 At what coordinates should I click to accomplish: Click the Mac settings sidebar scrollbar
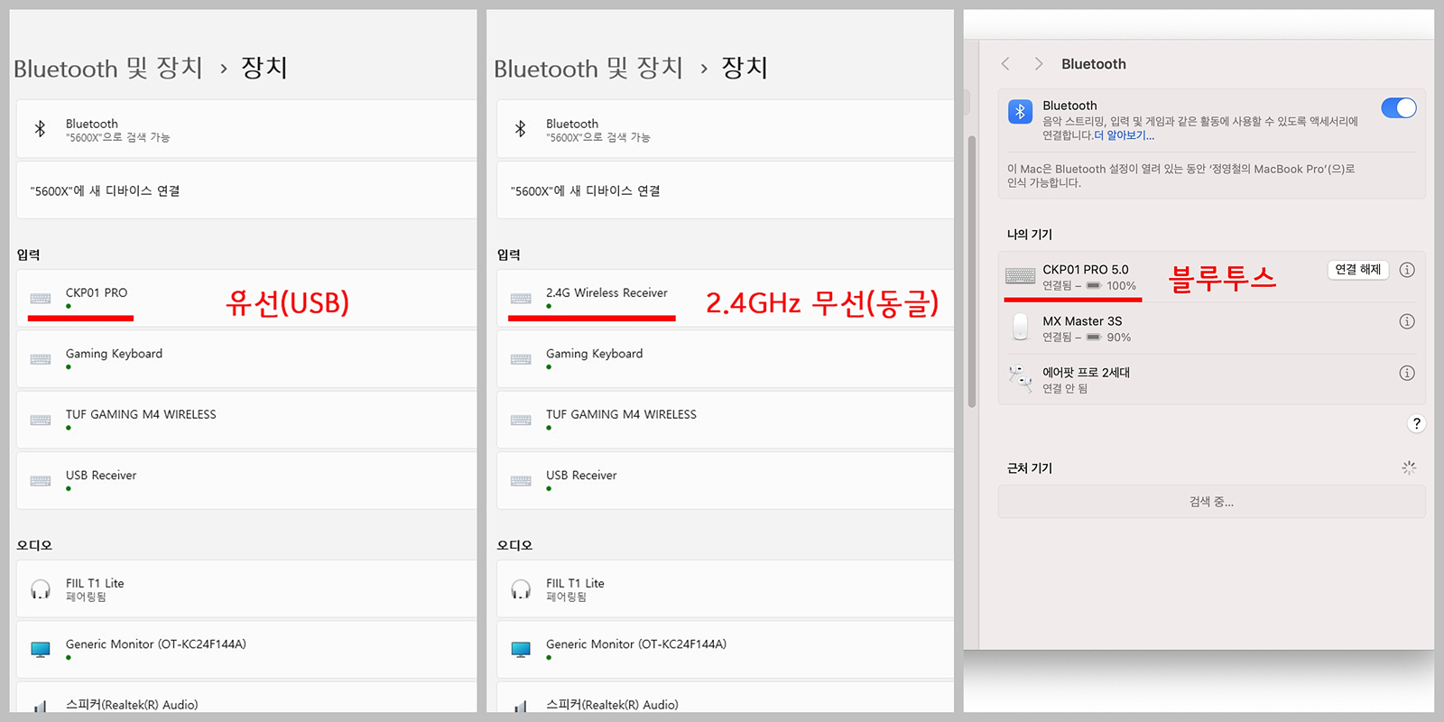(972, 271)
